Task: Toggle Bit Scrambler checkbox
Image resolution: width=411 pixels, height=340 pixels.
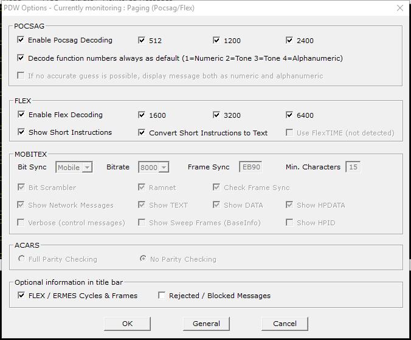Action: (21, 187)
